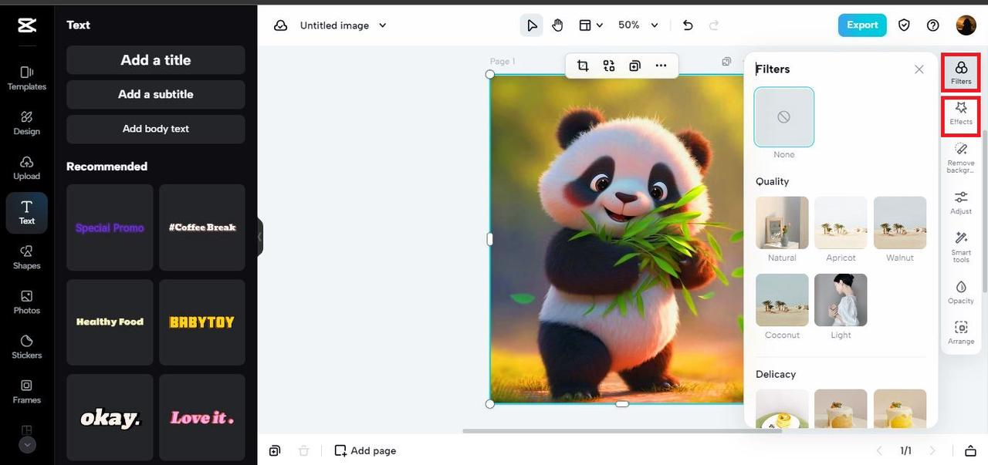Click the Redo arrow
Image resolution: width=988 pixels, height=465 pixels.
[x=714, y=25]
